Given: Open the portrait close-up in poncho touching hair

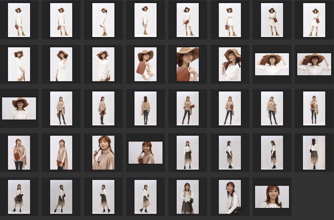Looking at the screenshot, I should pos(103,152).
